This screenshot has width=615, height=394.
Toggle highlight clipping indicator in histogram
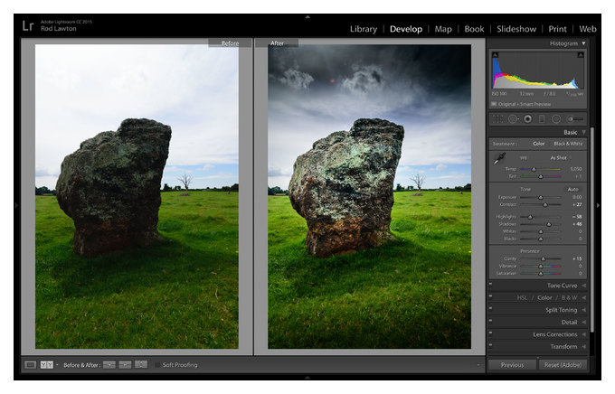[581, 55]
